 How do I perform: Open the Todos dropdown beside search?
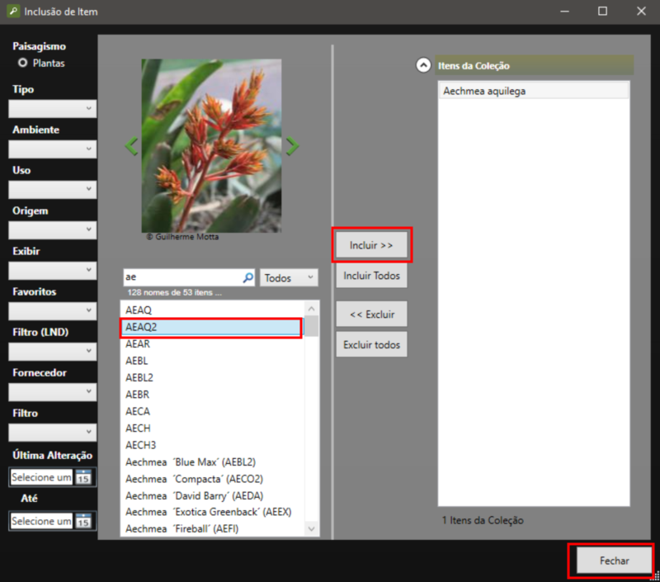tap(289, 278)
